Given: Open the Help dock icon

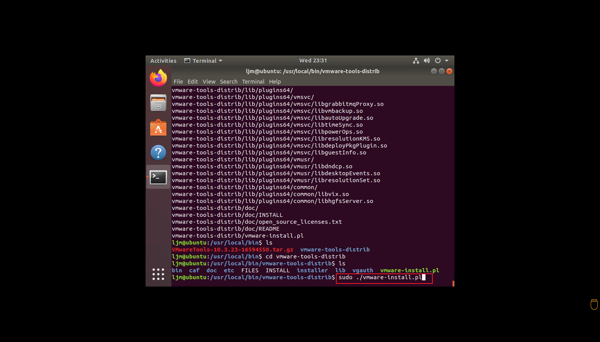Looking at the screenshot, I should coord(158,153).
